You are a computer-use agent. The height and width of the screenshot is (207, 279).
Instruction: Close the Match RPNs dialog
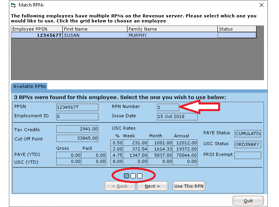(x=261, y=5)
